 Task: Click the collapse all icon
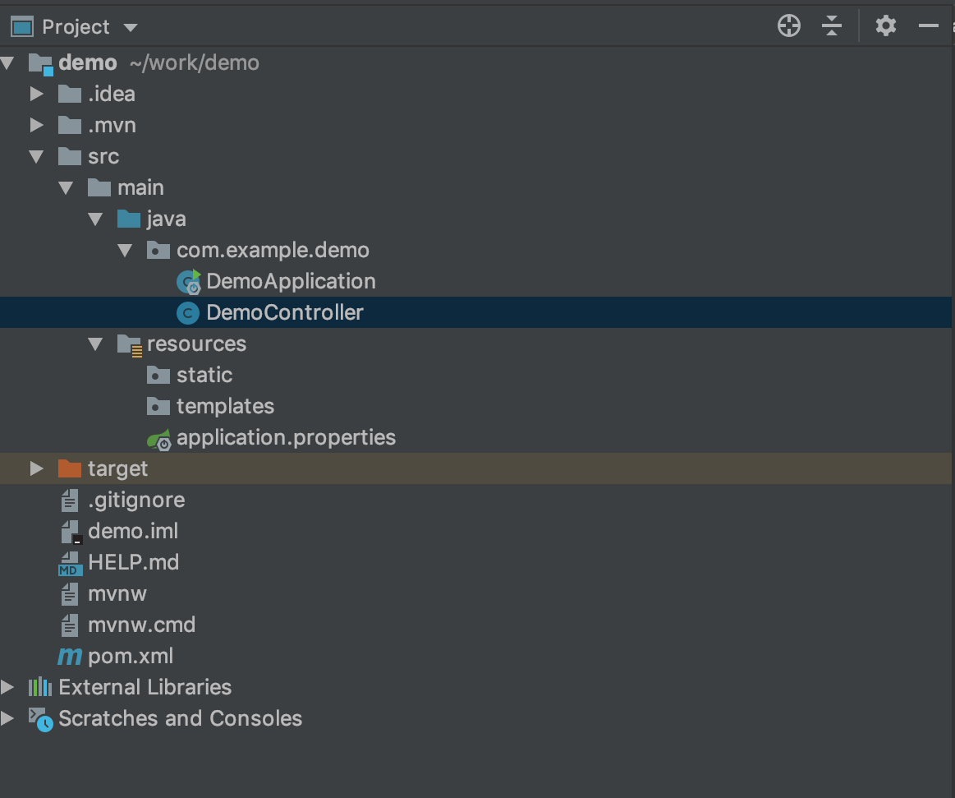click(x=832, y=26)
